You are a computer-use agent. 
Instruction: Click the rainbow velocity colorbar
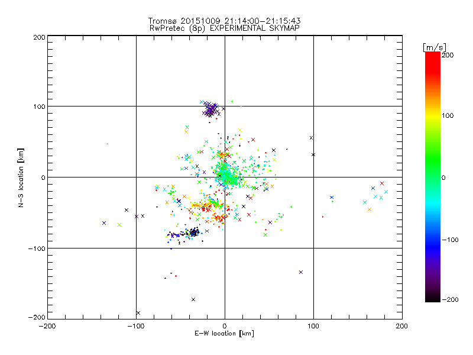(x=433, y=177)
